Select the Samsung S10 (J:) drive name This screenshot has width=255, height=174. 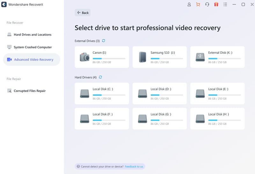click(163, 52)
